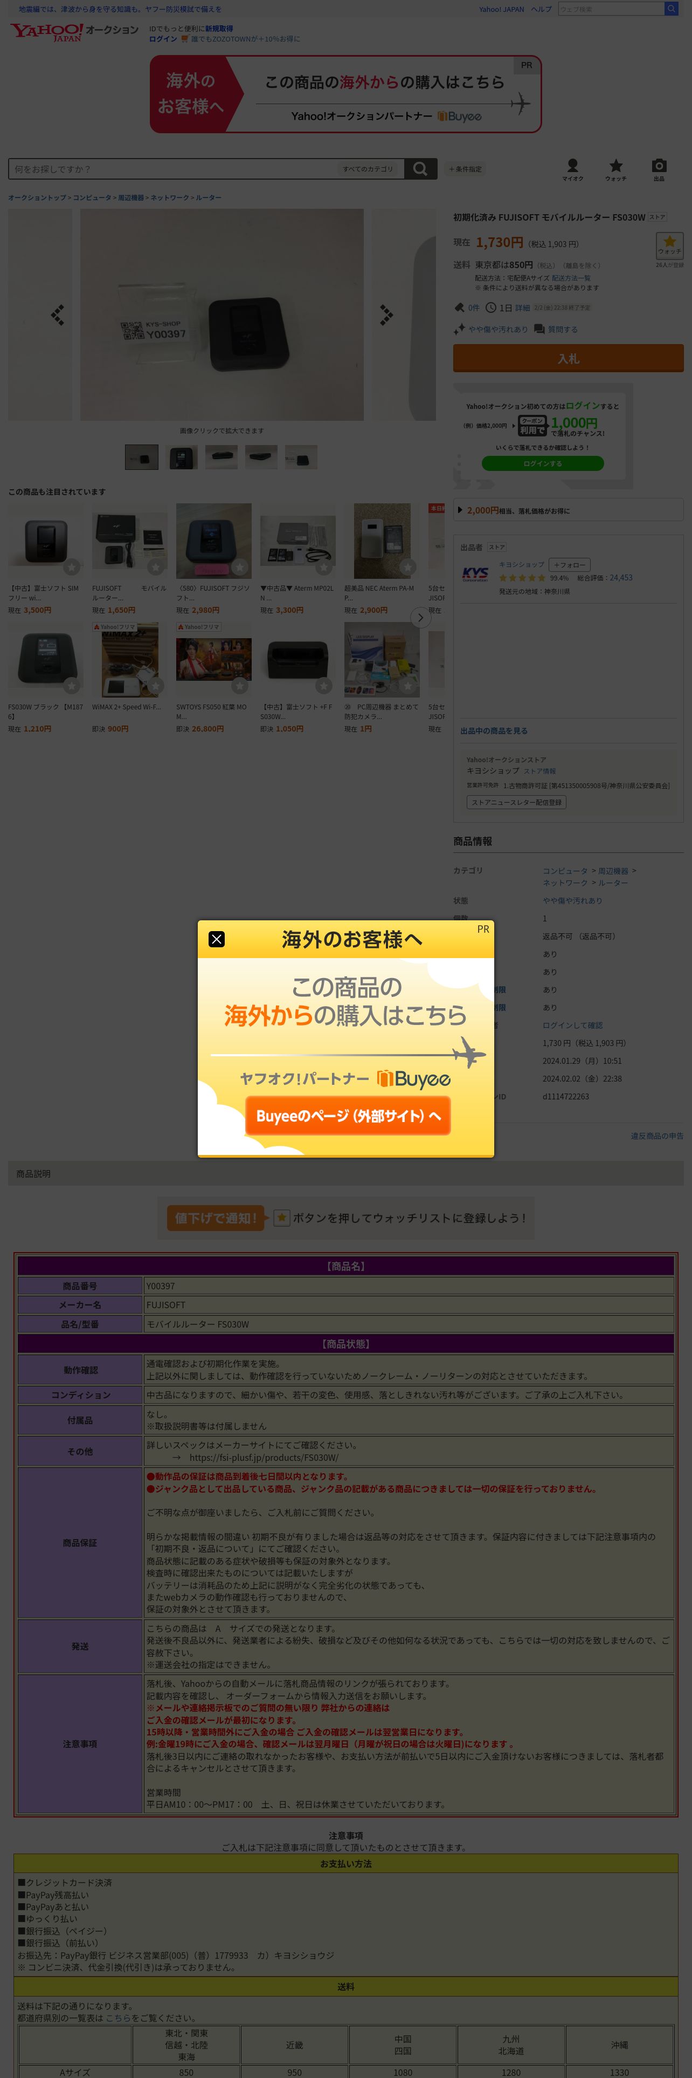Expand ＋条件指定 search conditions
Viewport: 692px width, 2078px height.
pos(465,169)
